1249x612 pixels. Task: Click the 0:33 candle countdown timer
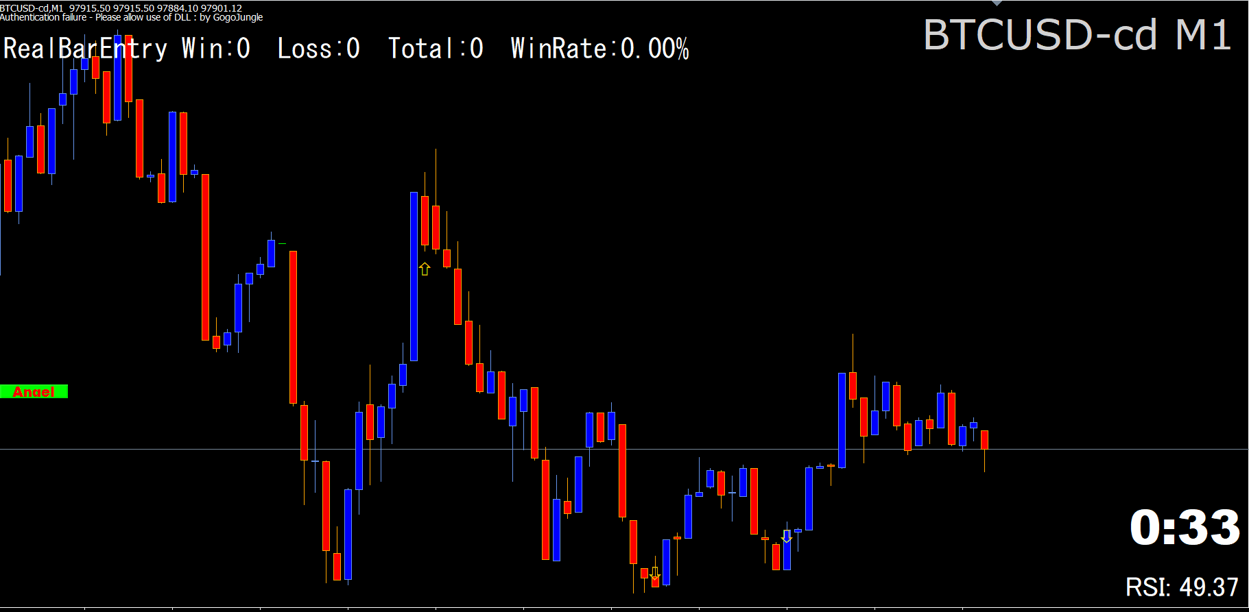click(1185, 528)
